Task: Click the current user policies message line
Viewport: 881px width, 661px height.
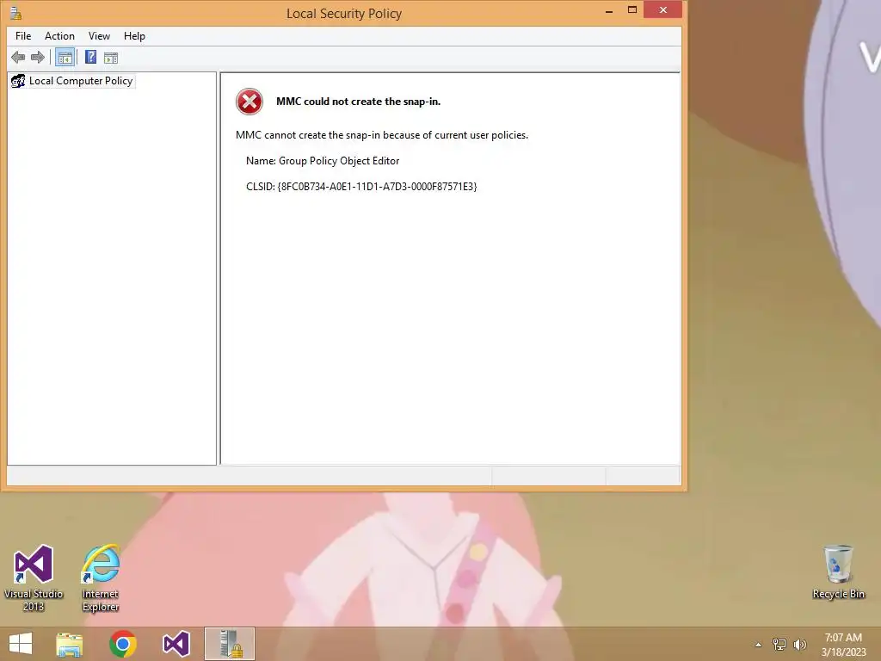Action: (381, 135)
